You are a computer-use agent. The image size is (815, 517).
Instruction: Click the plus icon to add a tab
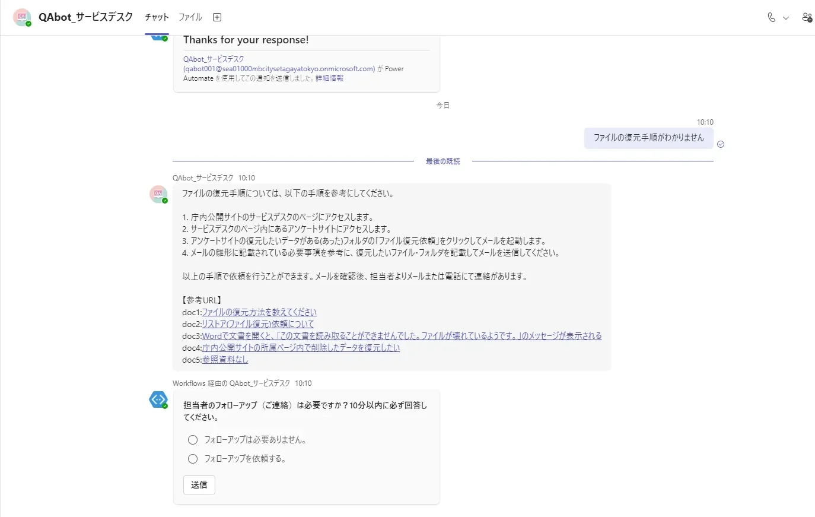pos(217,17)
